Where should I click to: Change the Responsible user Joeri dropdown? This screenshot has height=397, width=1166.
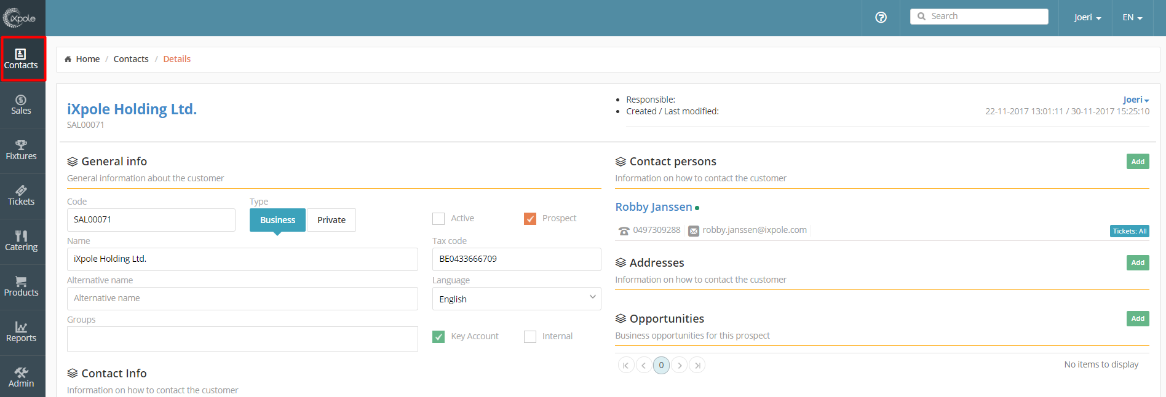(x=1136, y=100)
